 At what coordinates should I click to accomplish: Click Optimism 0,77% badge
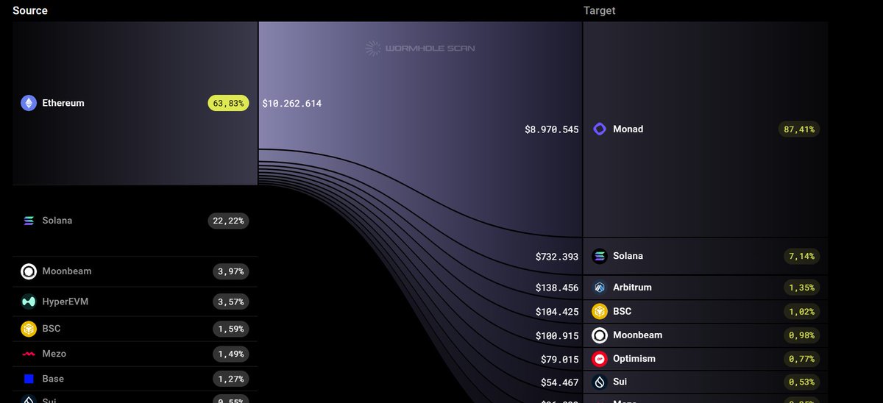(801, 359)
